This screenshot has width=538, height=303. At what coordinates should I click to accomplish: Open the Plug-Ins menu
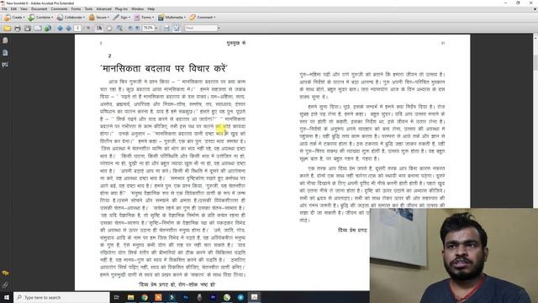[121, 9]
